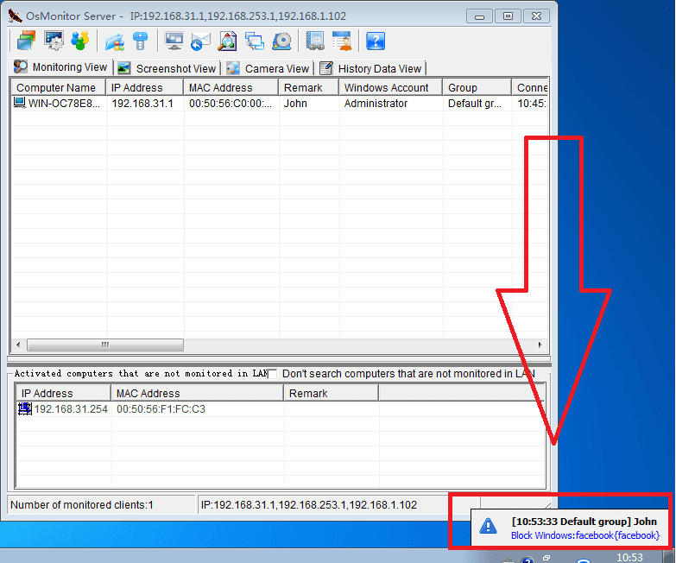Click the blue spiral notebook toolbar icon
The image size is (676, 563).
[x=315, y=41]
